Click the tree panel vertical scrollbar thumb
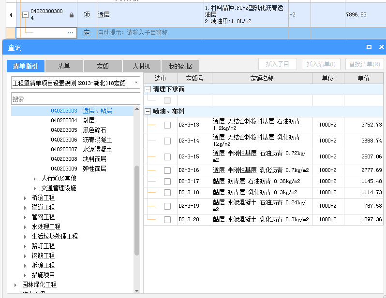 coord(137,211)
